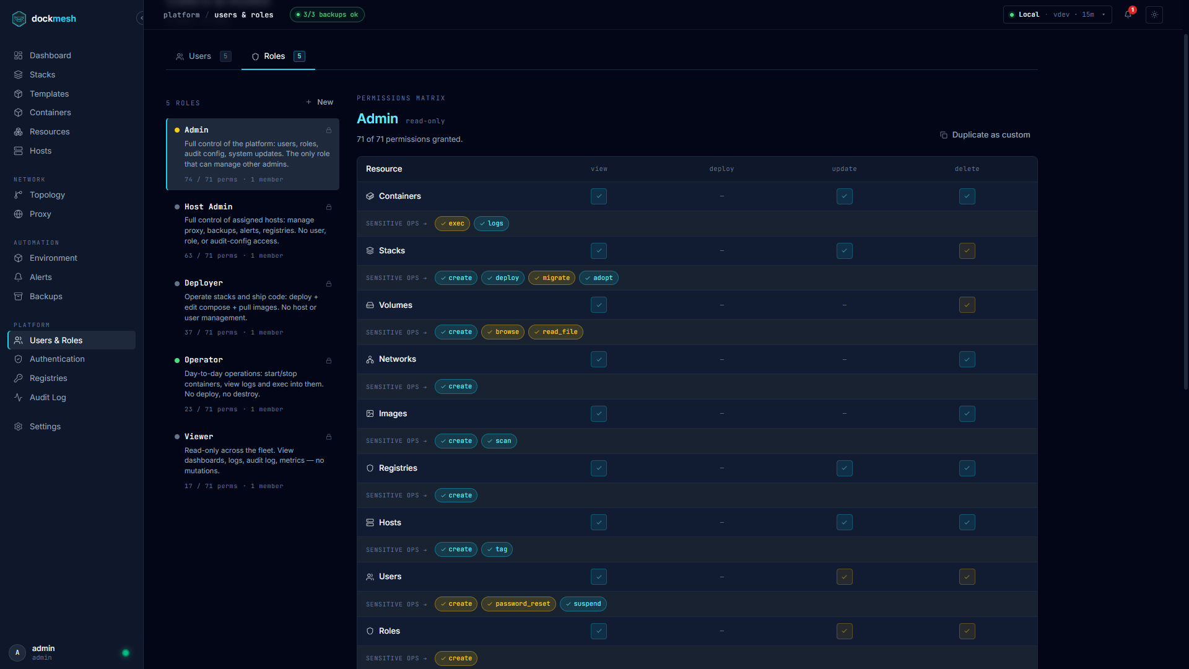Click the Proxy globe icon

click(19, 214)
